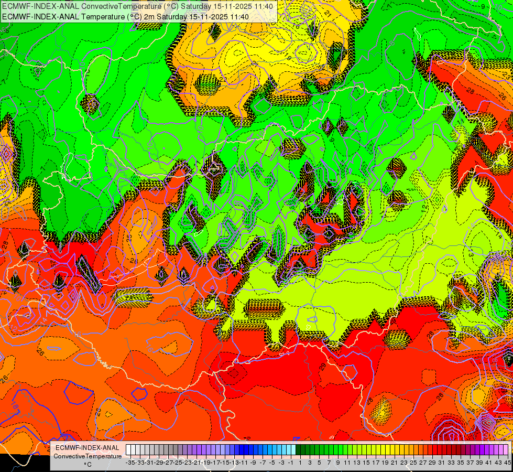Pick the white swatch starting the color scale
This screenshot has height=472, width=513.
[128, 450]
